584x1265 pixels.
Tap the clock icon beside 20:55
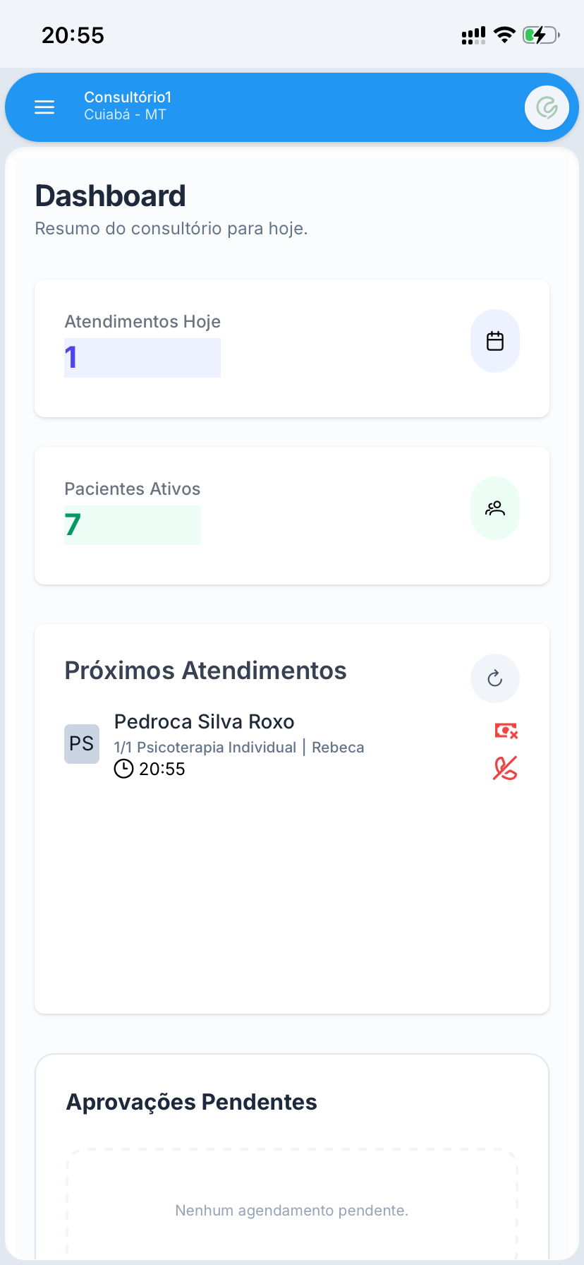(123, 769)
